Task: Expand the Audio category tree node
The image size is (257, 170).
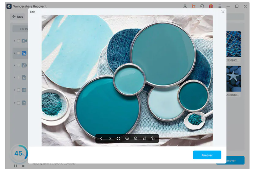Action: click(x=15, y=65)
